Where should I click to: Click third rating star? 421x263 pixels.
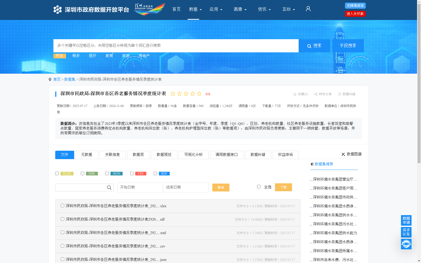(186, 94)
